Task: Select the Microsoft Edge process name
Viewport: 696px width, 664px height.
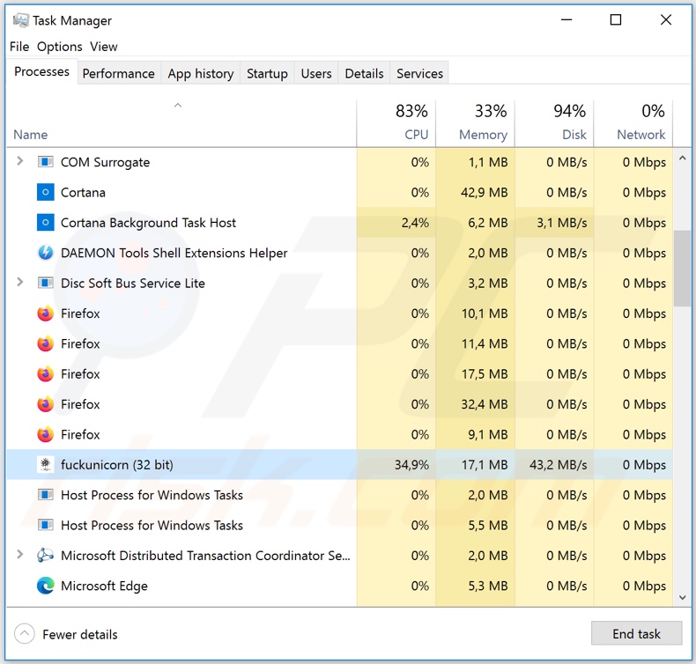Action: coord(104,586)
